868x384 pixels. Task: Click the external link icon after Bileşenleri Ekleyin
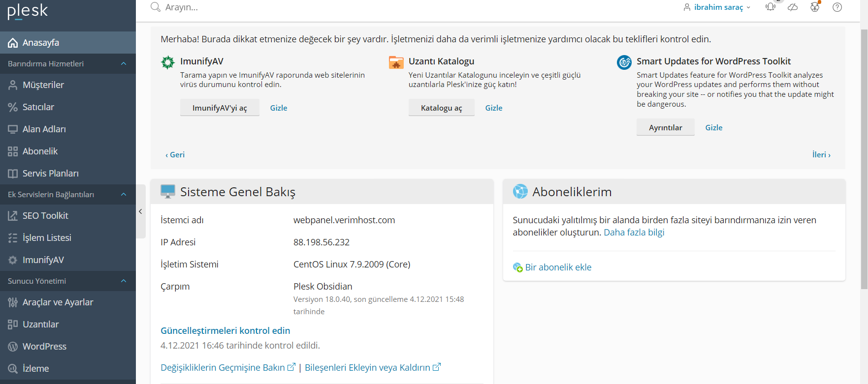click(437, 367)
